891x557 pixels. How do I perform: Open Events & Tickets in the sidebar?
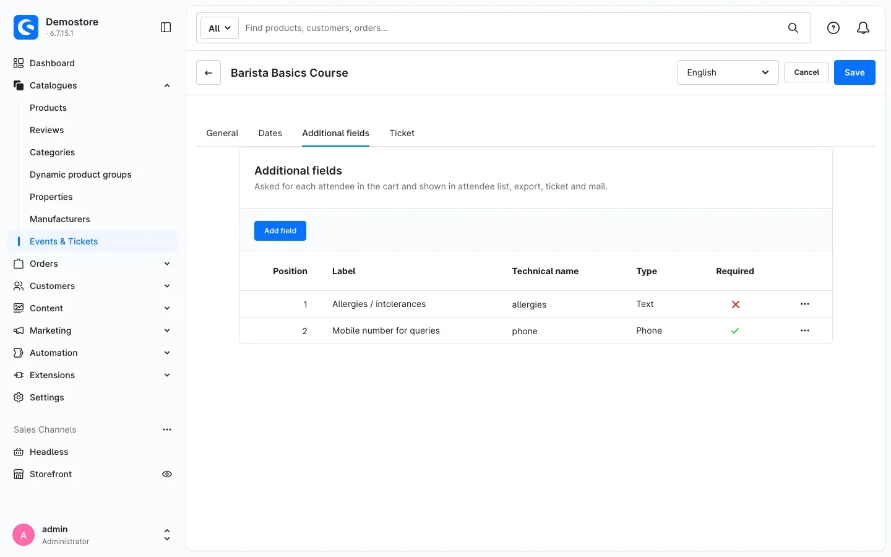coord(93,241)
